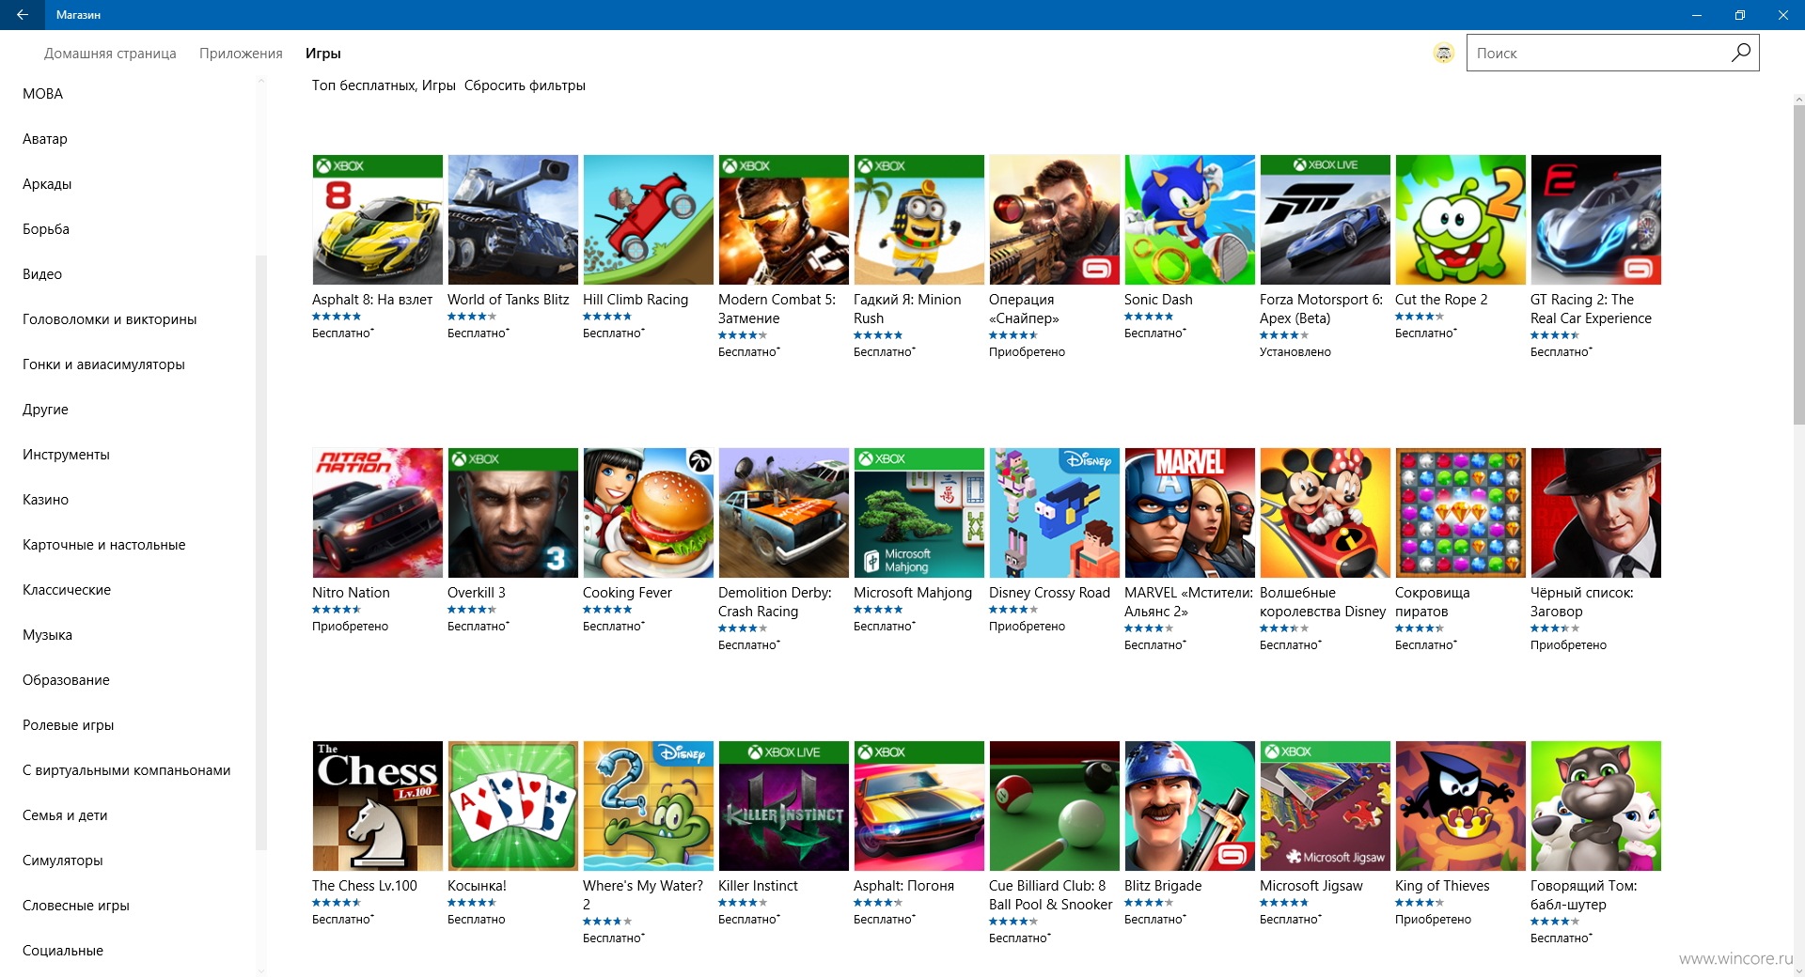Select the Аватар category

(x=45, y=139)
